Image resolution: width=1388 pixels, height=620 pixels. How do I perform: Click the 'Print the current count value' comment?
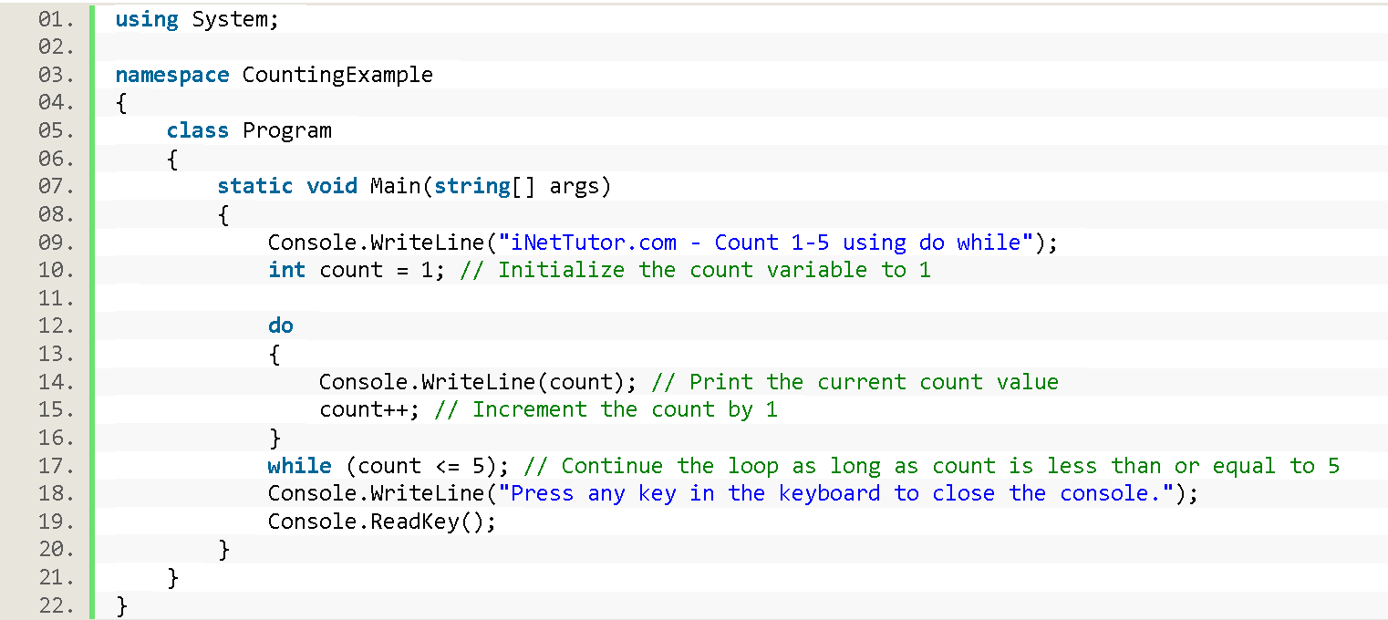[x=862, y=382]
